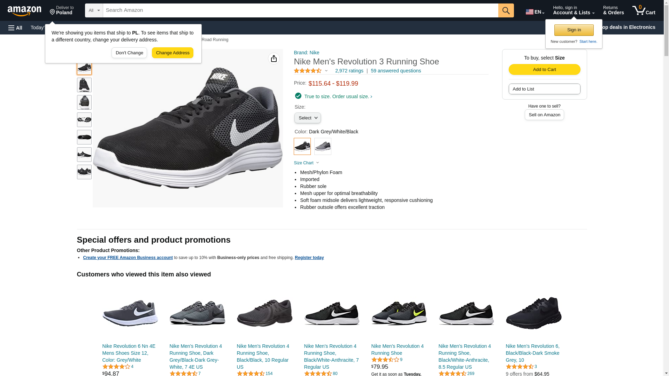
Task: Click the search magnifier button
Action: click(x=506, y=10)
